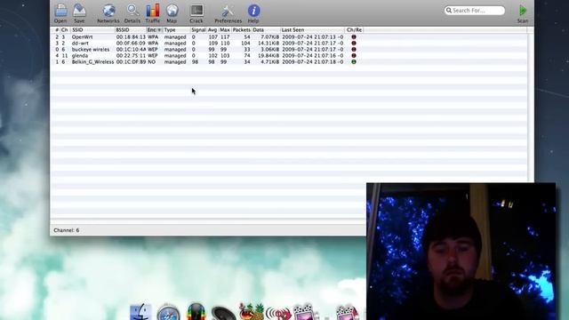
Task: Click BSSID 00:18:84:13 cell
Action: [x=131, y=37]
